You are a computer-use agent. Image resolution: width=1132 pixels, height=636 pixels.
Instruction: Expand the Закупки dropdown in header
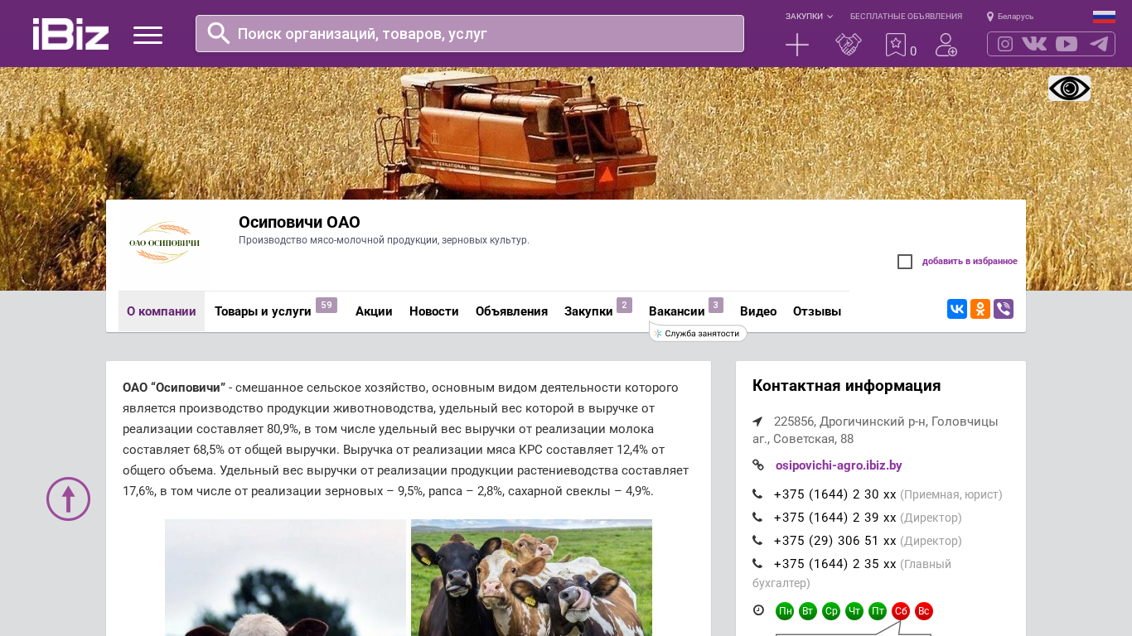(809, 17)
